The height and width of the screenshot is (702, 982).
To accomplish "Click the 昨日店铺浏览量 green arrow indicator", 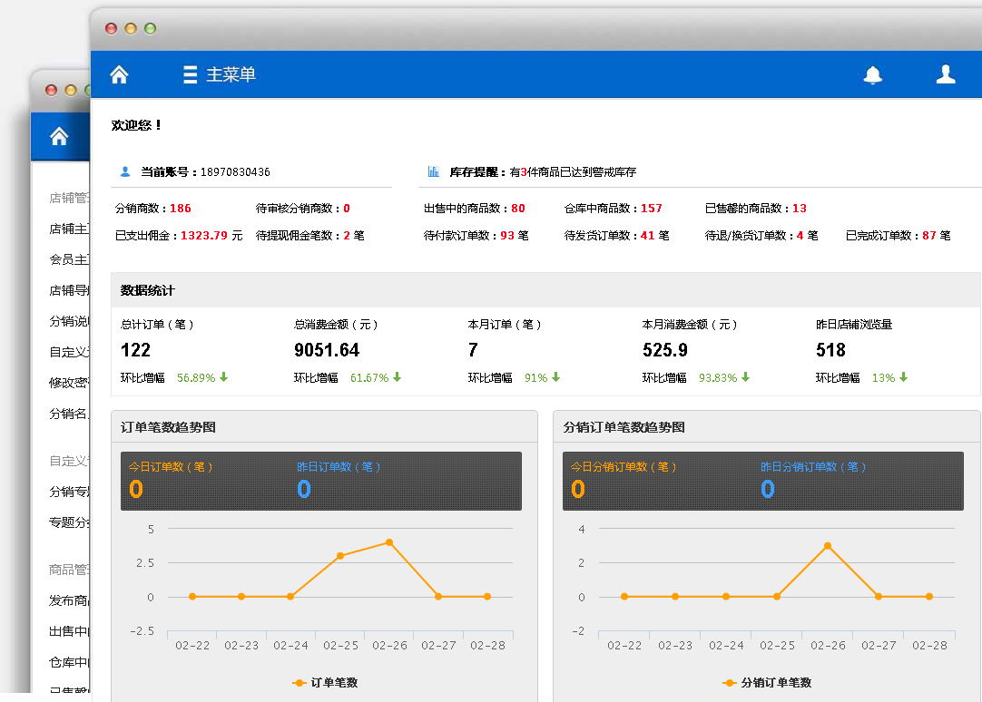I will click(x=903, y=377).
